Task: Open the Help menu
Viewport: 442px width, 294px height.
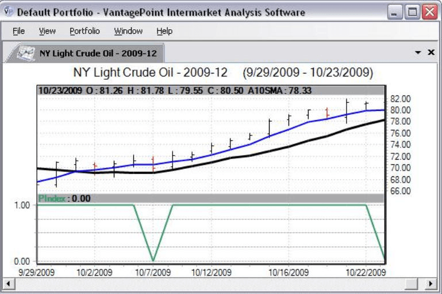Action: point(164,31)
